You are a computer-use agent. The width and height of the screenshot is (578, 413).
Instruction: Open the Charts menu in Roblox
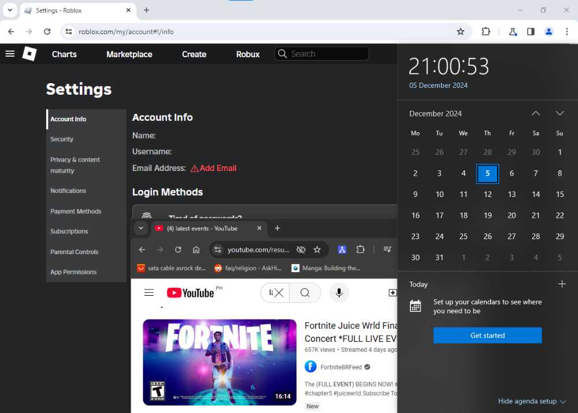[64, 54]
